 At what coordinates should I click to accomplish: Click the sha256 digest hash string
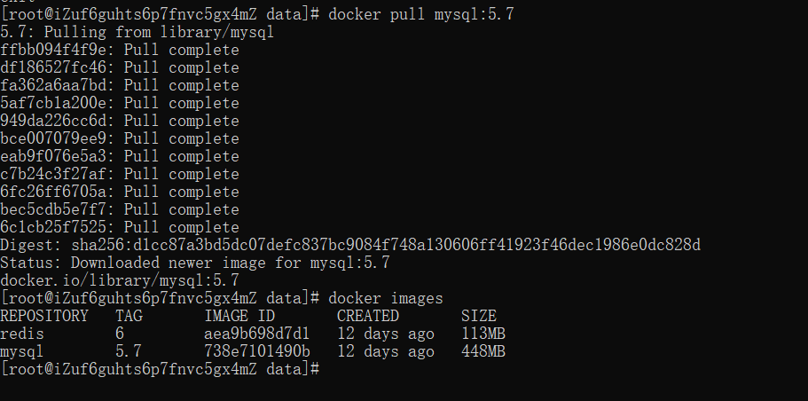tap(386, 246)
